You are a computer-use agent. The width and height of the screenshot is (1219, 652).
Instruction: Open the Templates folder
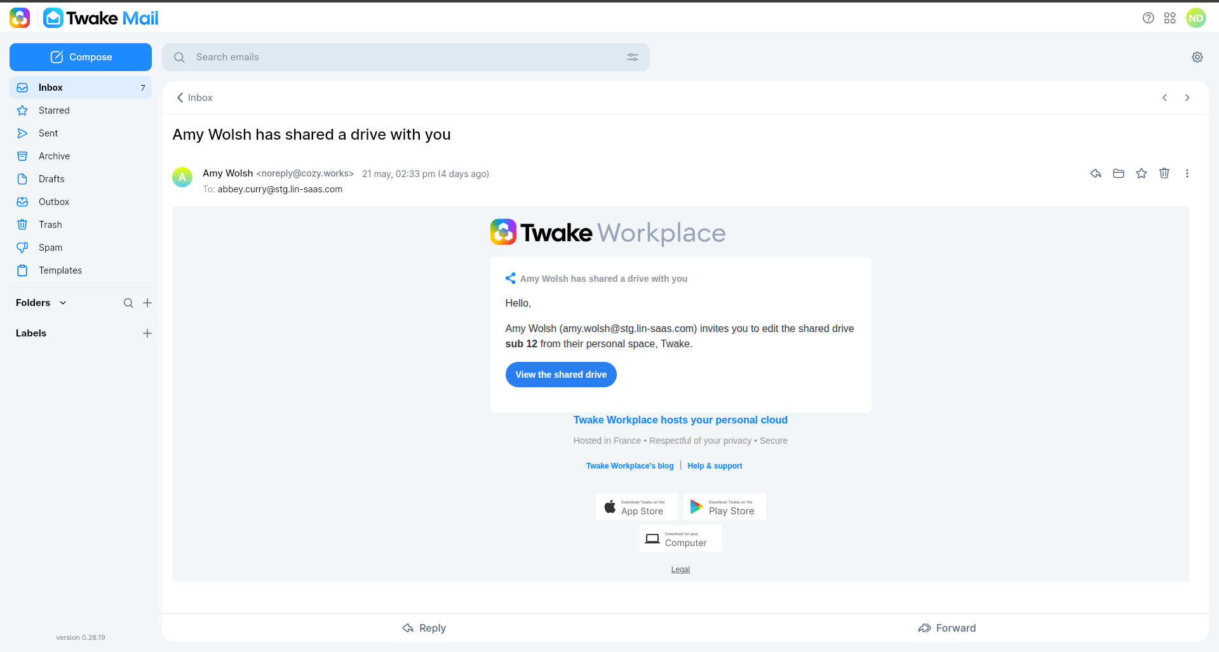[81, 270]
